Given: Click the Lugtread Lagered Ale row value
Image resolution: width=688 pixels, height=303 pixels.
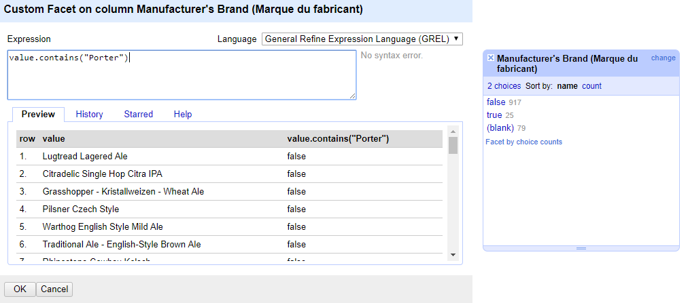Looking at the screenshot, I should pyautogui.click(x=85, y=156).
